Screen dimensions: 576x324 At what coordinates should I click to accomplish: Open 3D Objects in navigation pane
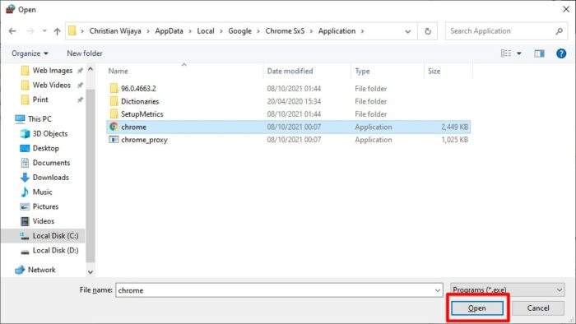(x=50, y=133)
